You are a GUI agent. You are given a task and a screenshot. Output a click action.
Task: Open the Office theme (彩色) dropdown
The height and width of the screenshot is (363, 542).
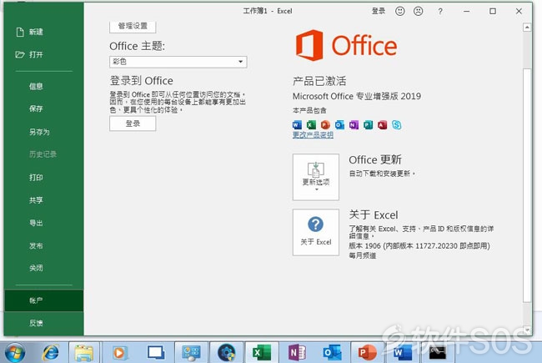click(x=178, y=62)
